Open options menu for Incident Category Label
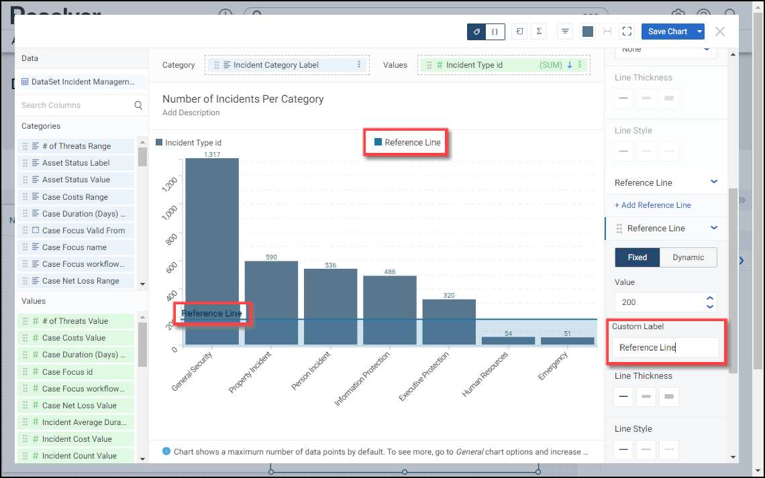This screenshot has width=765, height=478. (359, 65)
